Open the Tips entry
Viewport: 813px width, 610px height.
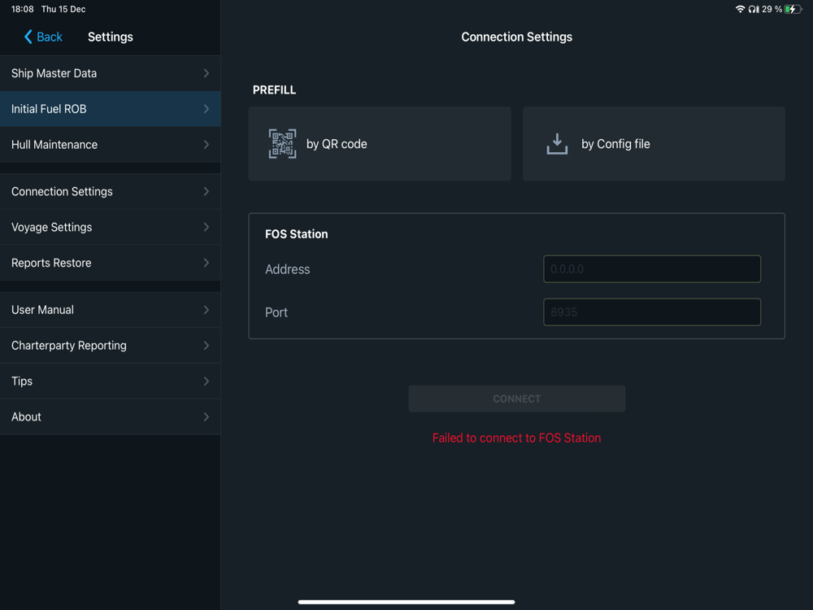pyautogui.click(x=110, y=381)
